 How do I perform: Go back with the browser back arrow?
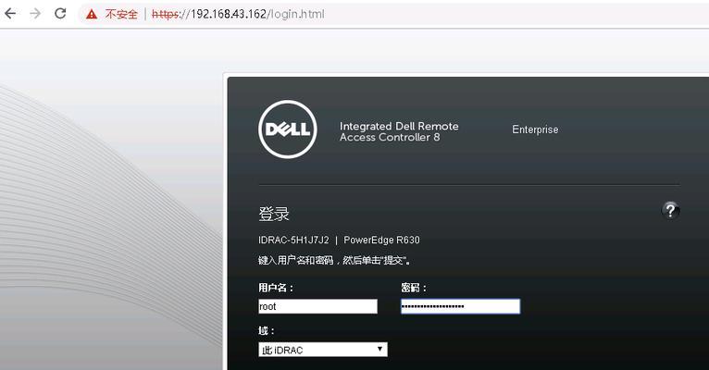[x=10, y=14]
